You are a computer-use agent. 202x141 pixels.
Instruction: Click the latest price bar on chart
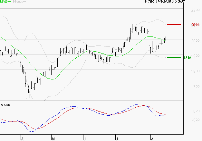click(166, 39)
